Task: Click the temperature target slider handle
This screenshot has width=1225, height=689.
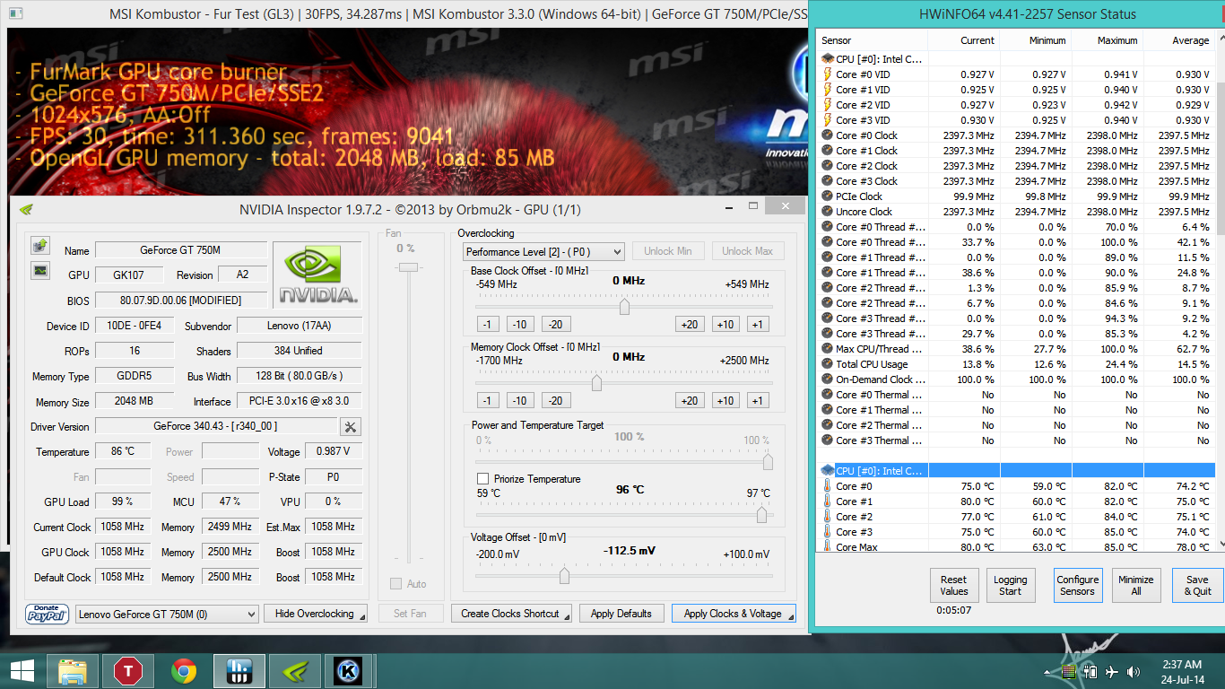Action: click(x=761, y=514)
